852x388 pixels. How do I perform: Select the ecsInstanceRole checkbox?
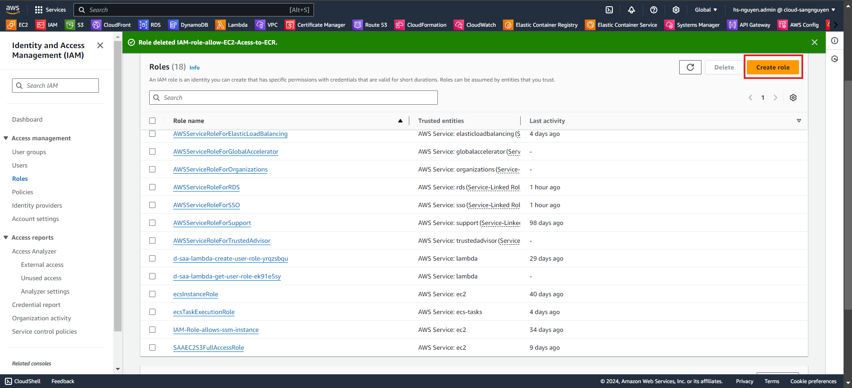tap(152, 294)
